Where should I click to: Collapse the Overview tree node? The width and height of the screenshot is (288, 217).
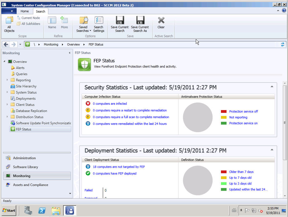point(4,61)
